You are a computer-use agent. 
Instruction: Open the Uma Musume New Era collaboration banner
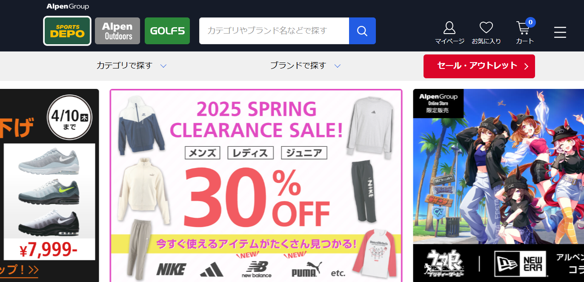[498, 185]
